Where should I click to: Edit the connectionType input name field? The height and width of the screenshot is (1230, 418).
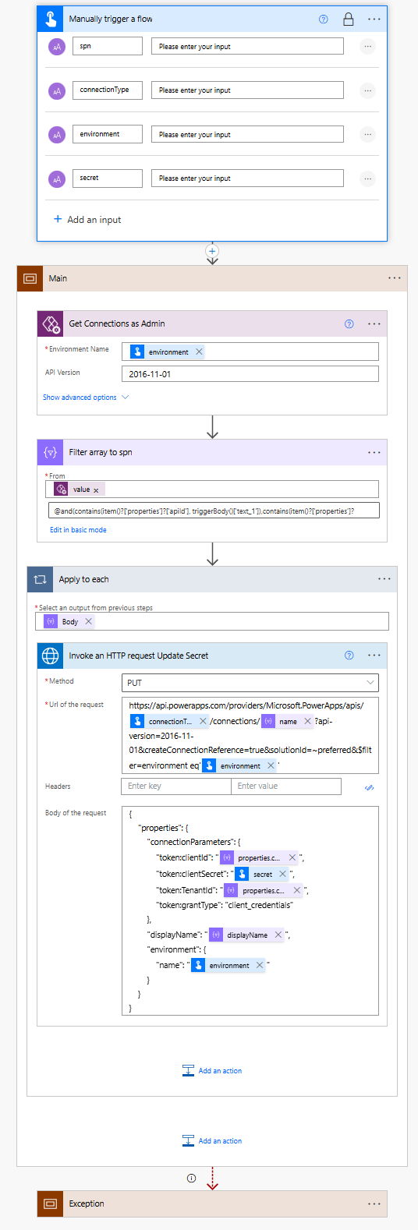click(108, 90)
